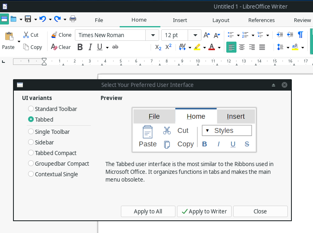
Task: Click the Cut scissors icon
Action: pyautogui.click(x=26, y=35)
